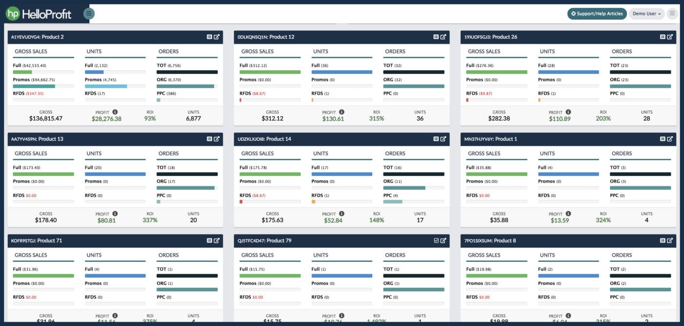Toggle the checked box icon on Product 79
This screenshot has height=326, width=684.
[x=436, y=240]
